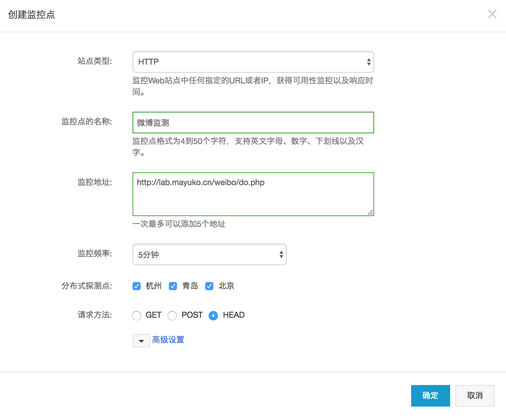Click the 杭州 checkbox label text
The width and height of the screenshot is (506, 418).
[154, 286]
